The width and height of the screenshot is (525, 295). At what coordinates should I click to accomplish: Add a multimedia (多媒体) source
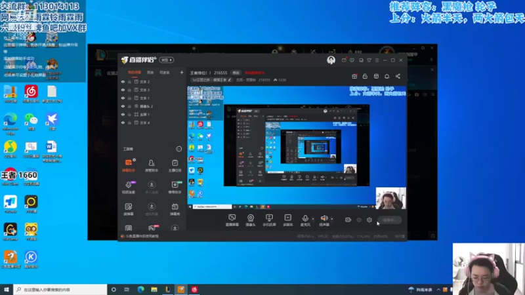(x=287, y=220)
